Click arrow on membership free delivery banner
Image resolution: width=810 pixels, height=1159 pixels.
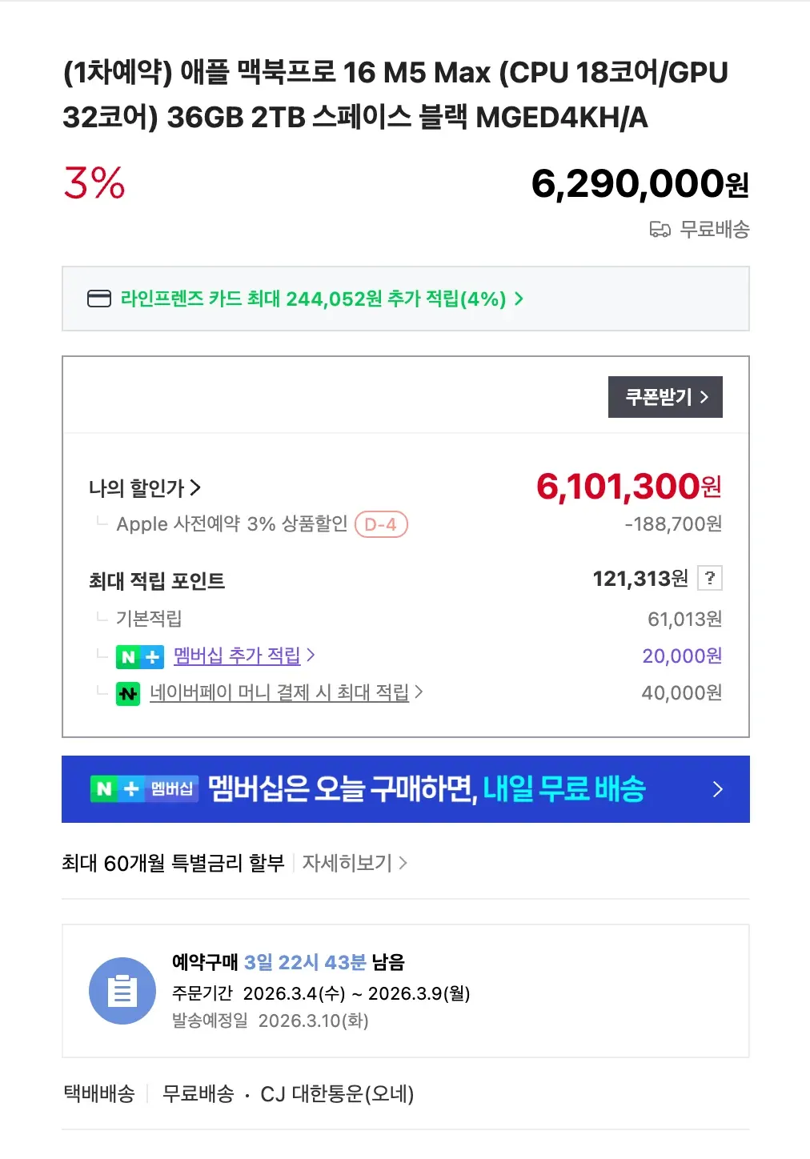pos(717,789)
